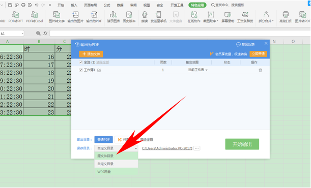
Task: Click the green 开始输出 button
Action: (242, 144)
